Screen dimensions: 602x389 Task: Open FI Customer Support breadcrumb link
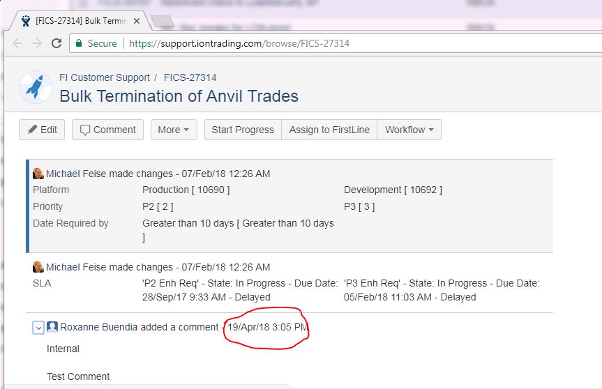coord(105,77)
